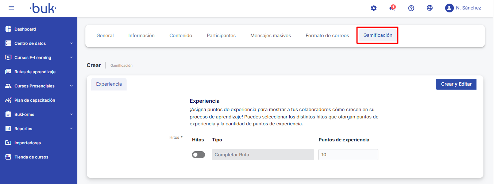Image resolution: width=494 pixels, height=184 pixels.
Task: Open the settings gear icon
Action: coord(374,8)
